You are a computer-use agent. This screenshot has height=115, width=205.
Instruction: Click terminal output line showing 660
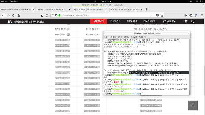click(105, 77)
